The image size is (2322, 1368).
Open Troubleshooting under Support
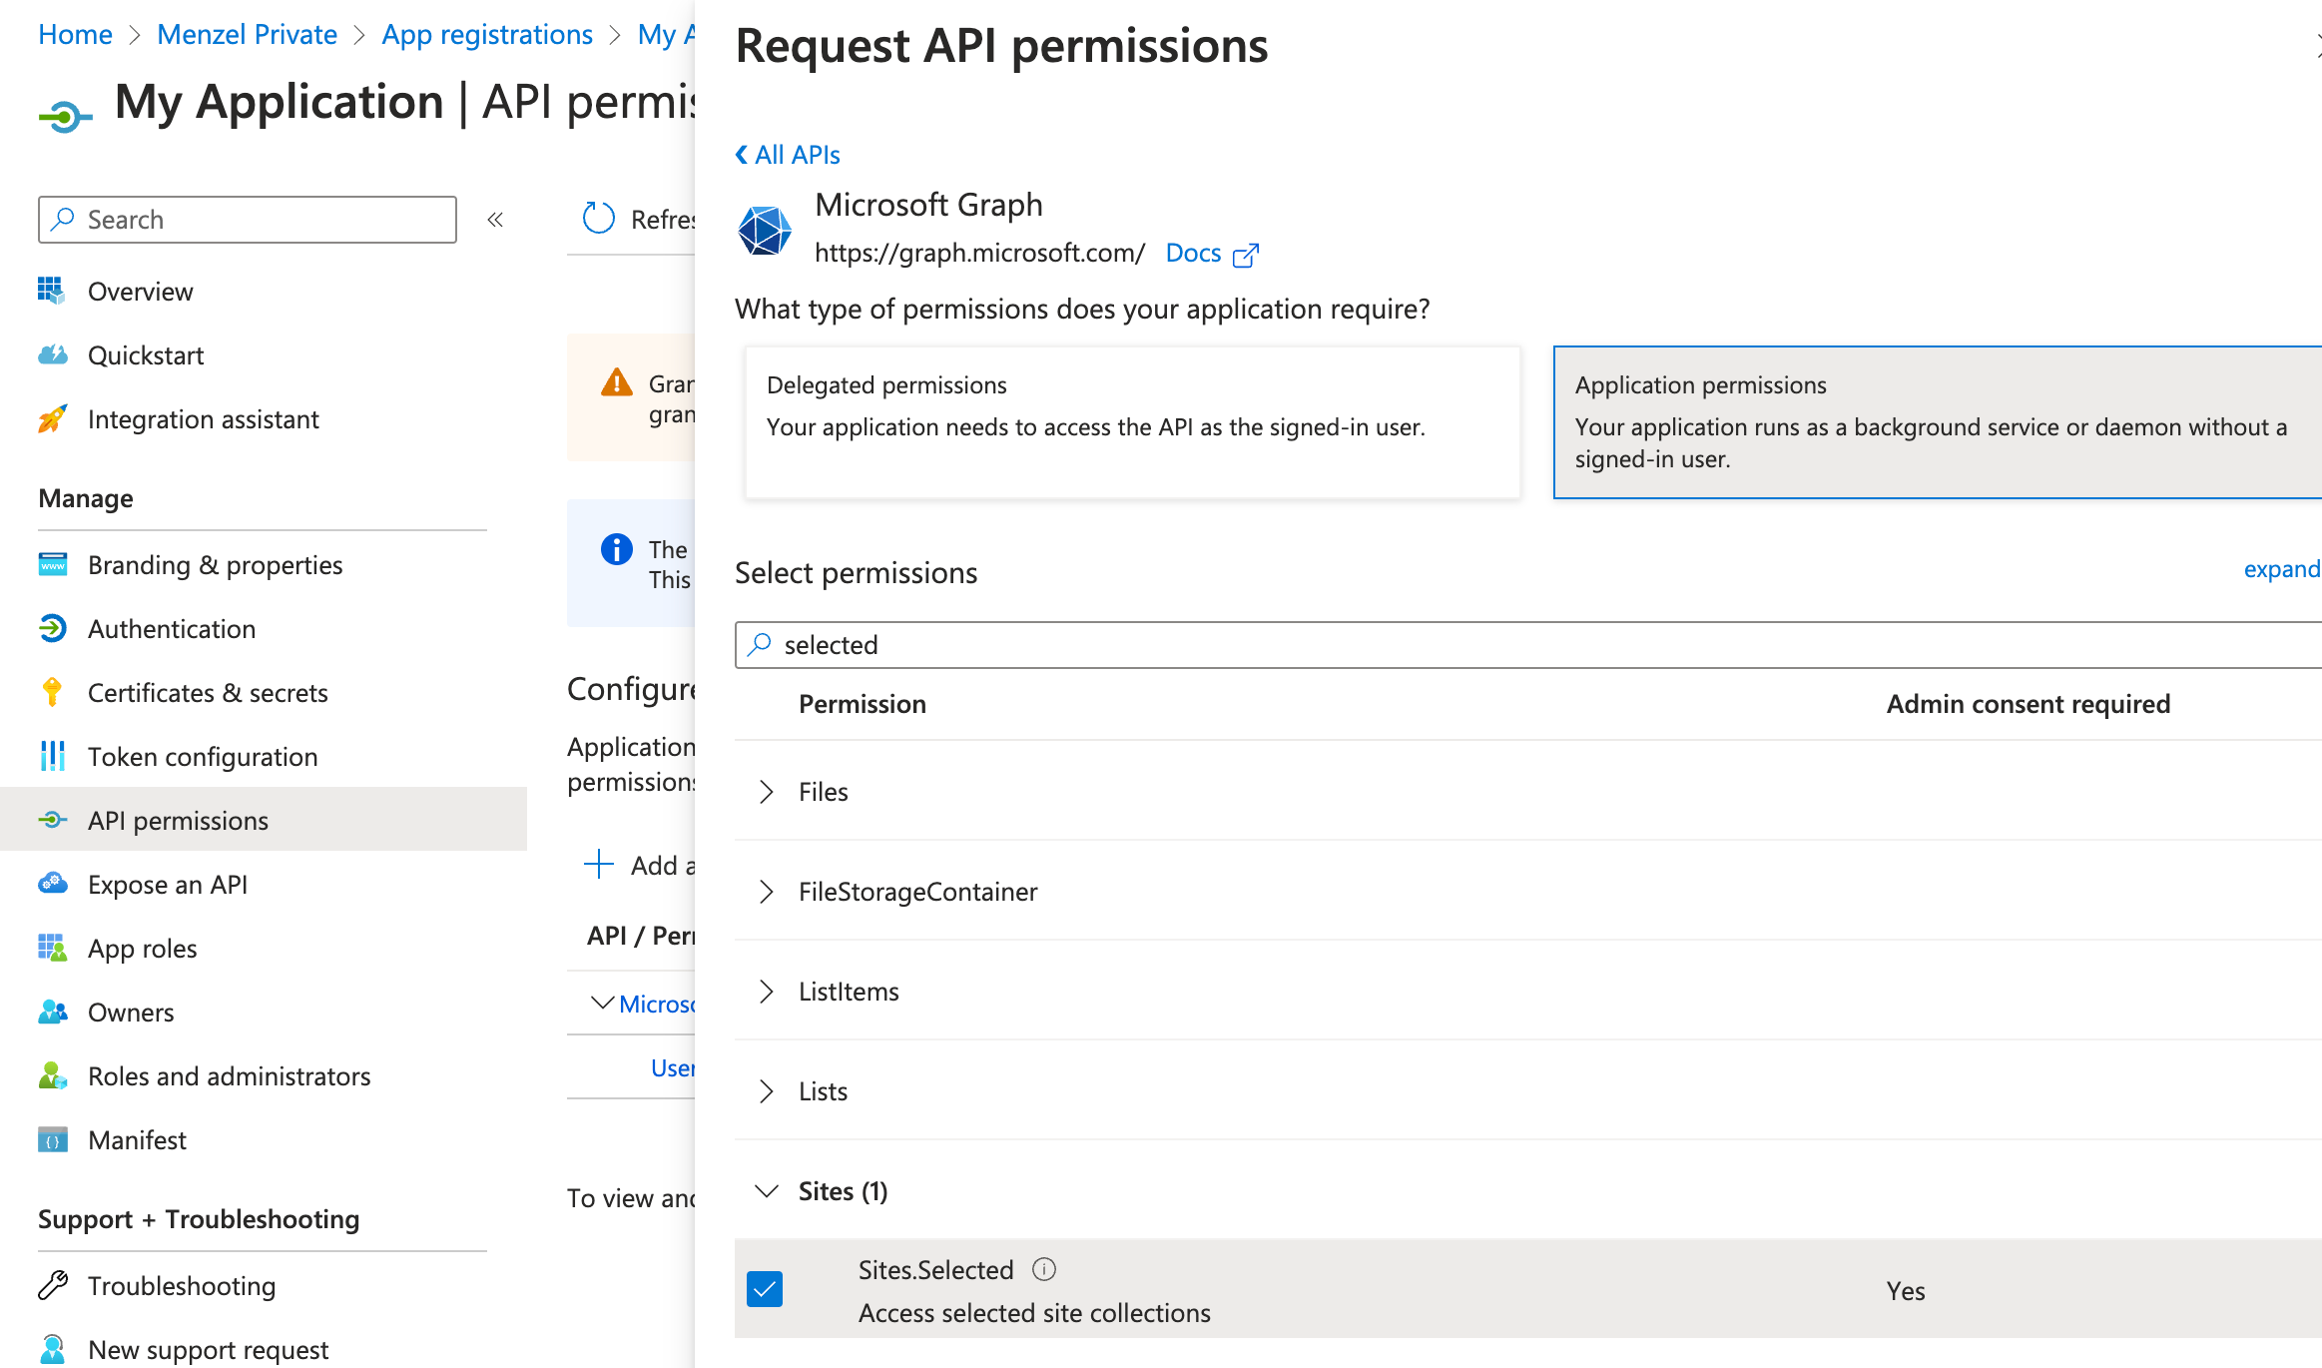pyautogui.click(x=182, y=1286)
